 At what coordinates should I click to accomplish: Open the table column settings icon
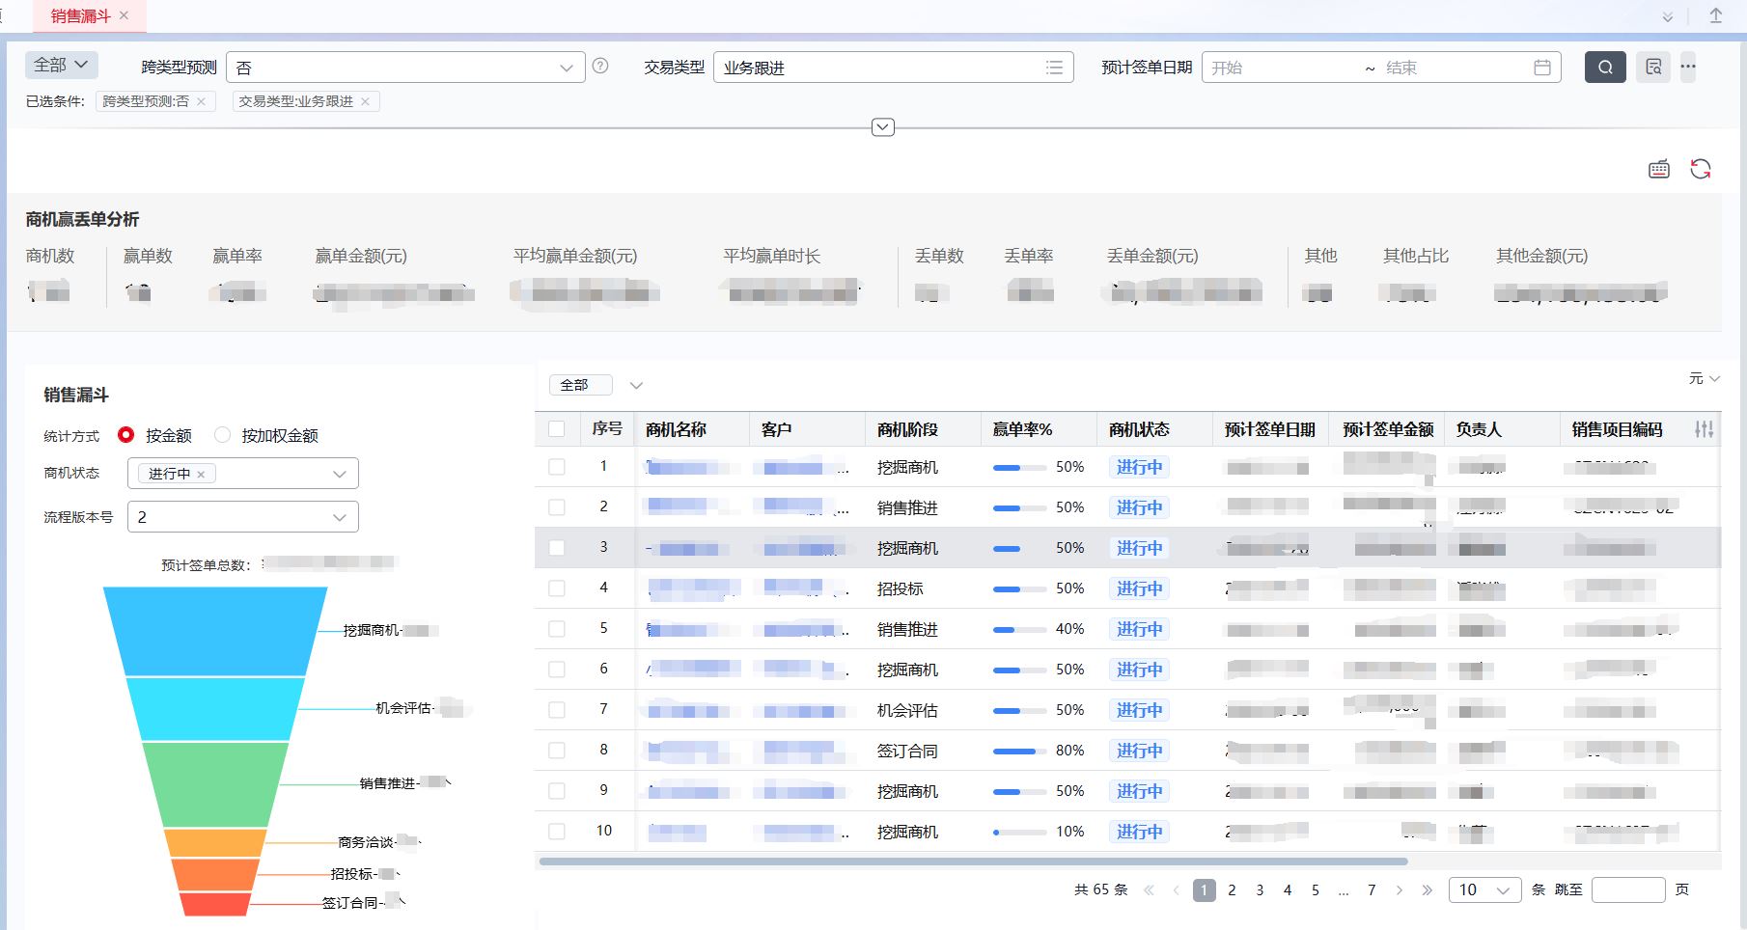(1704, 429)
